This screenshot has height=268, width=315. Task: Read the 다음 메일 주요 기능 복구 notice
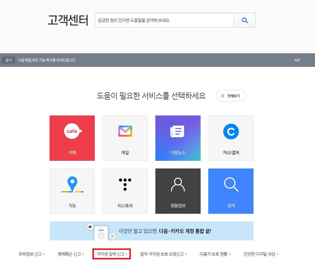47,60
